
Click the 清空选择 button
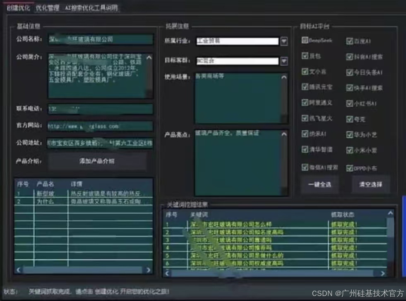[370, 184]
